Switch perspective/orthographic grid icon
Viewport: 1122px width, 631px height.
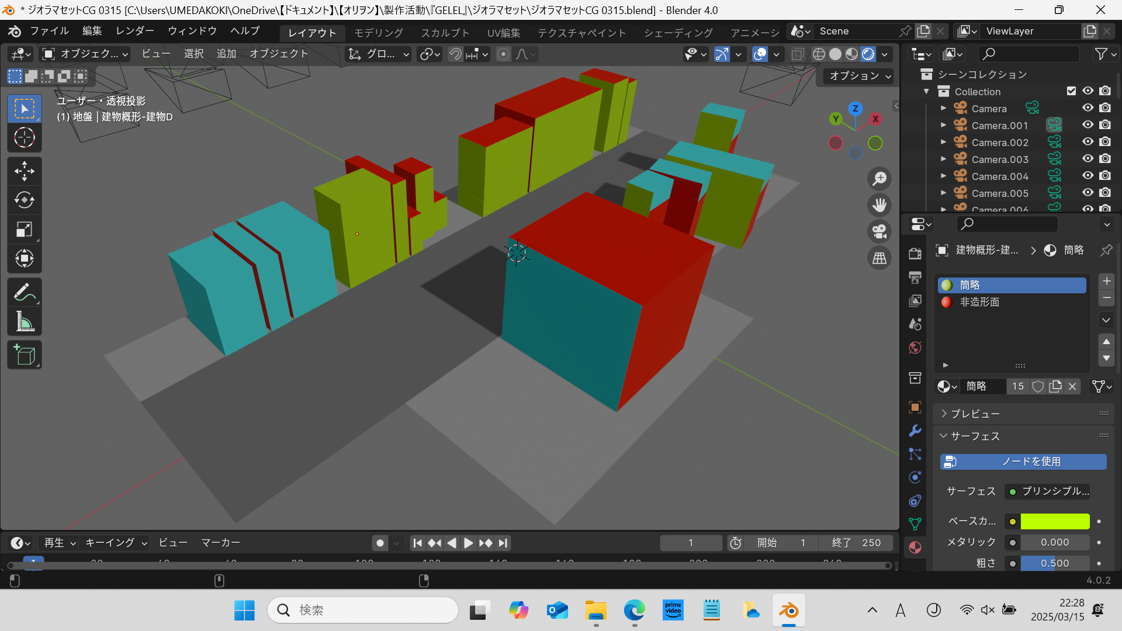(x=879, y=258)
